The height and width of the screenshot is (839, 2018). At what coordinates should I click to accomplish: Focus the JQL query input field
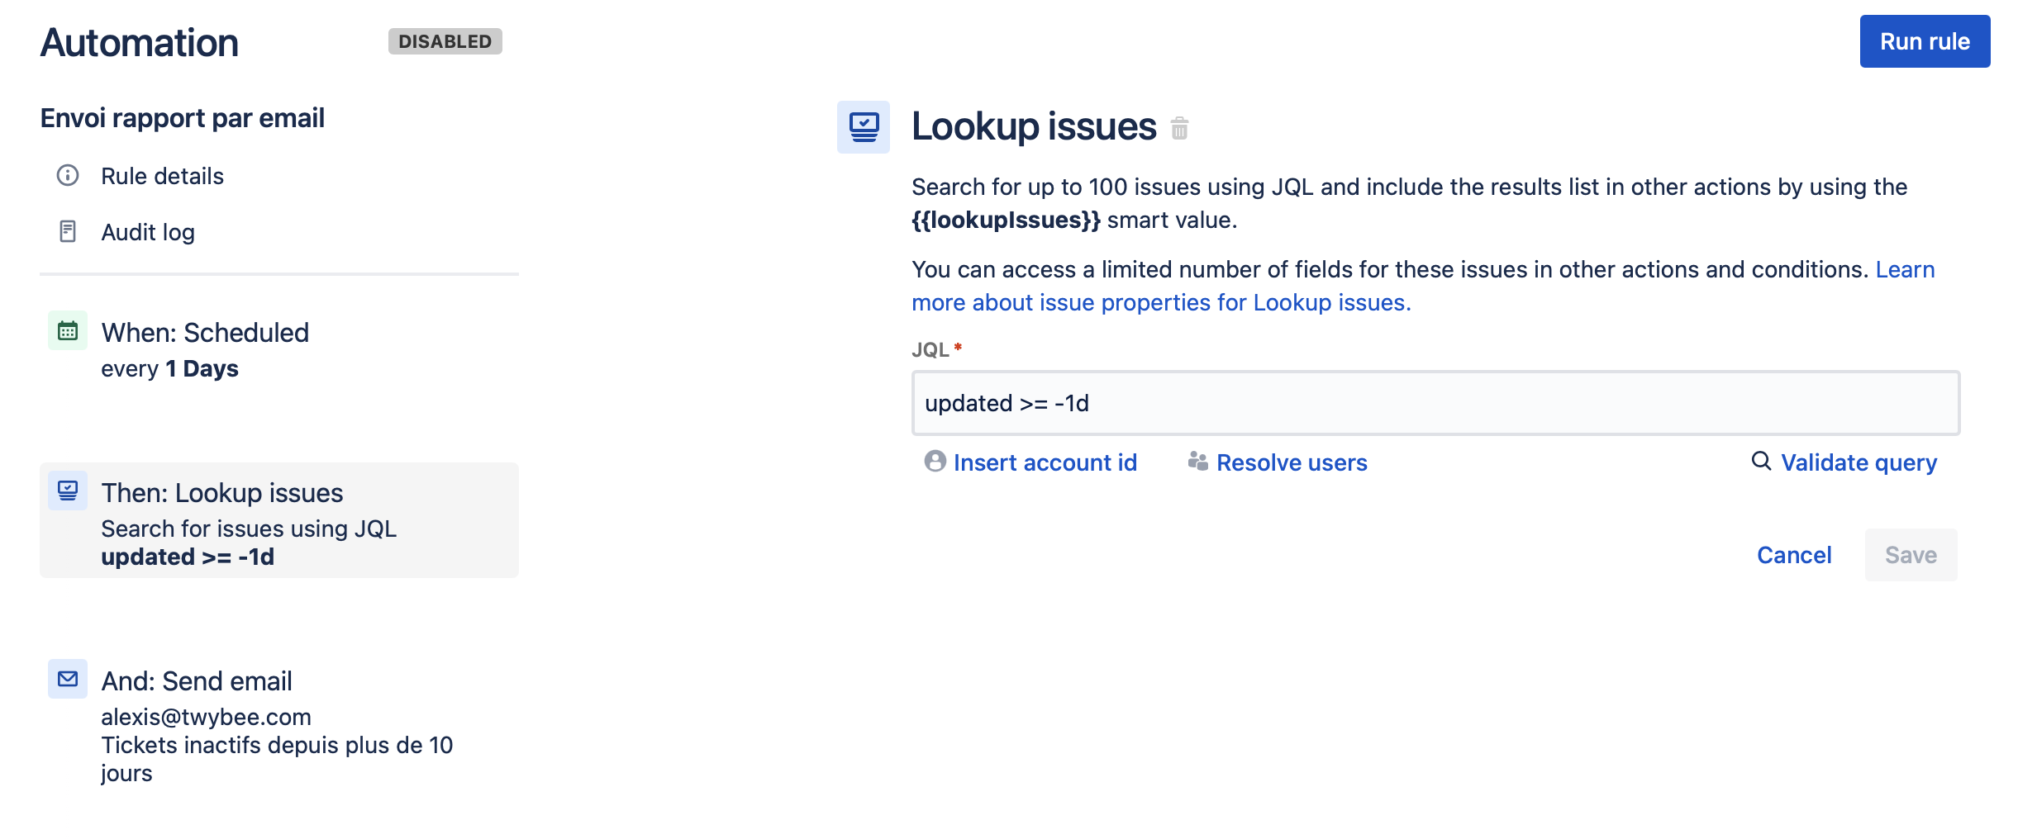(1435, 403)
